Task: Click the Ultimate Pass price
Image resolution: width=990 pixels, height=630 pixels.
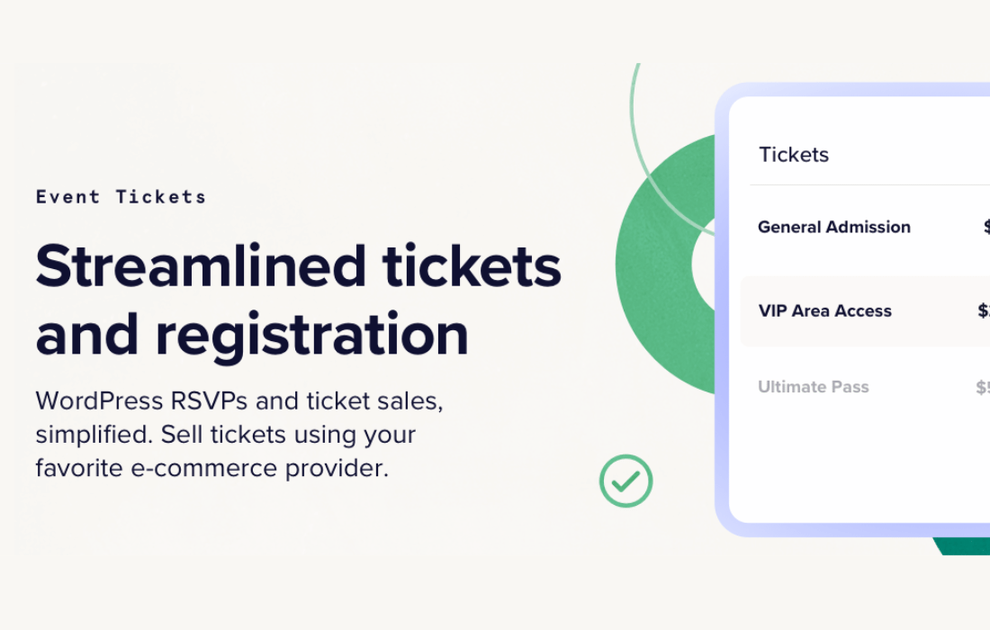Action: tap(983, 387)
